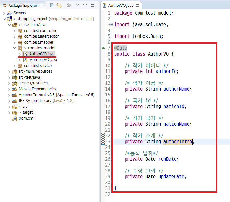Click the AuthorVO.java file icon in tree
This screenshot has height=202, width=230.
[25, 54]
